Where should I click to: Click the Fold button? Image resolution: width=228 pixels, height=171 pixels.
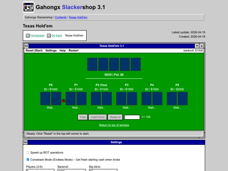click(83, 117)
